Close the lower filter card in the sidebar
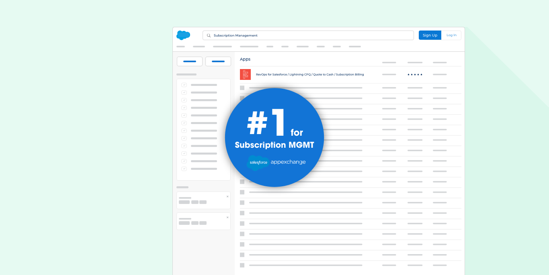This screenshot has width=549, height=275. click(x=227, y=217)
